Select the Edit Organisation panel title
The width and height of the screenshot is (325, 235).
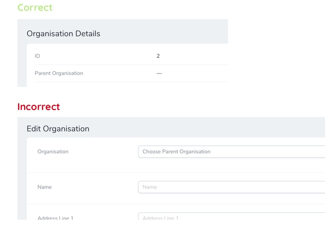coord(58,129)
